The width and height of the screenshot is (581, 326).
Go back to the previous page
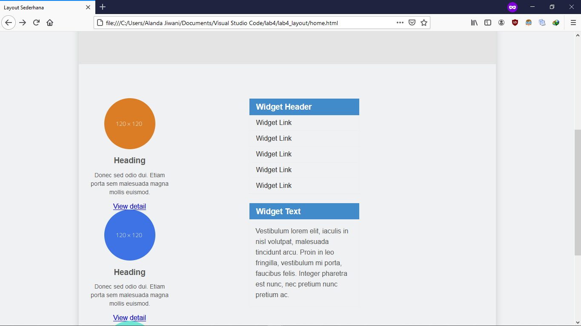[9, 23]
